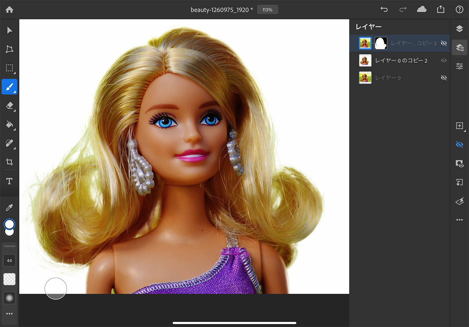469x327 pixels.
Task: Tap the touch shortcut circle
Action: (x=56, y=289)
